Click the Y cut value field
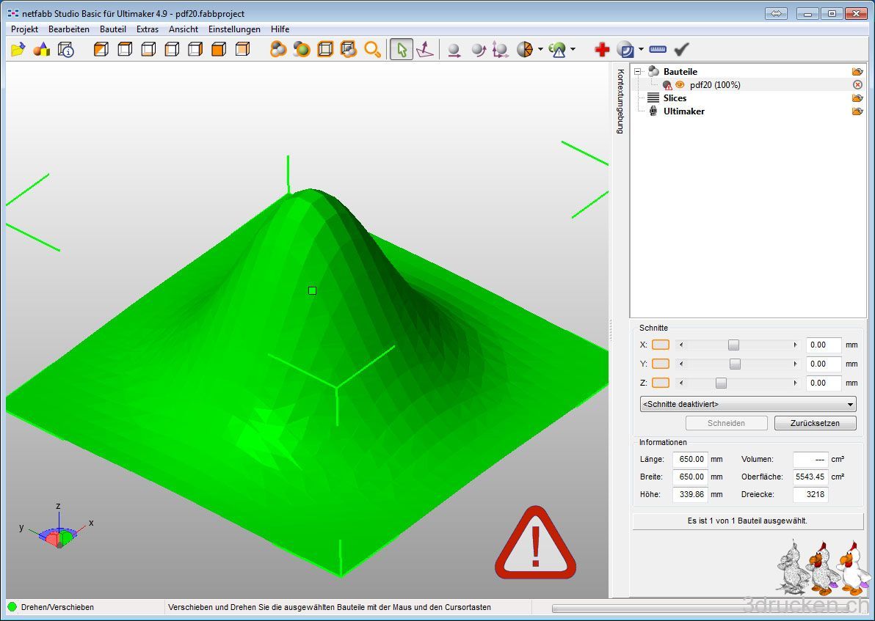 point(824,364)
